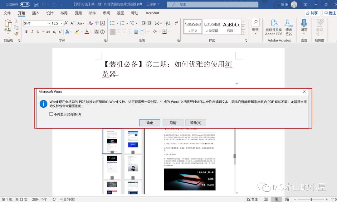Click the phonetic guide (wén) icon

tap(96, 23)
